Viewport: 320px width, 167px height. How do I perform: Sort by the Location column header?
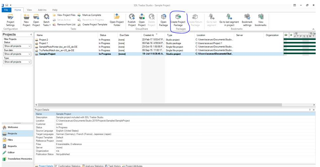[x=214, y=35]
